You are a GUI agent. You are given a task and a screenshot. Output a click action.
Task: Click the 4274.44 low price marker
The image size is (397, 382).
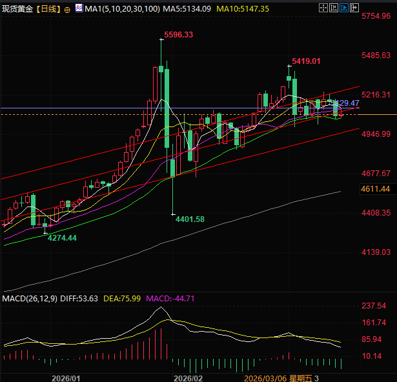click(x=62, y=237)
